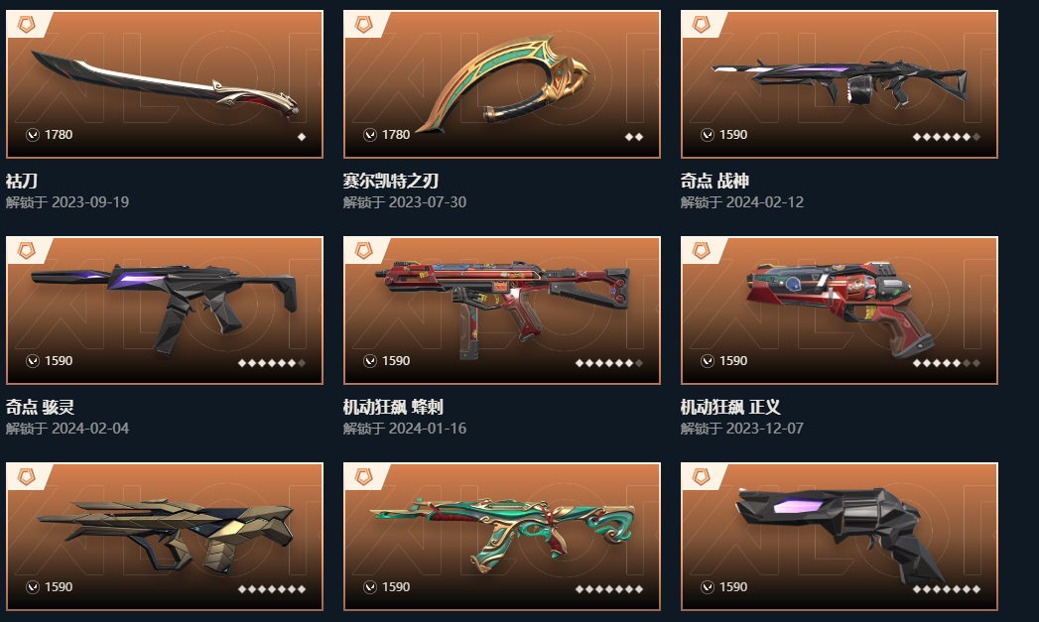Screen dimensions: 1039x622
Task: Select the 机动狂飙 正义 pistol skin
Action: pyautogui.click(x=839, y=310)
